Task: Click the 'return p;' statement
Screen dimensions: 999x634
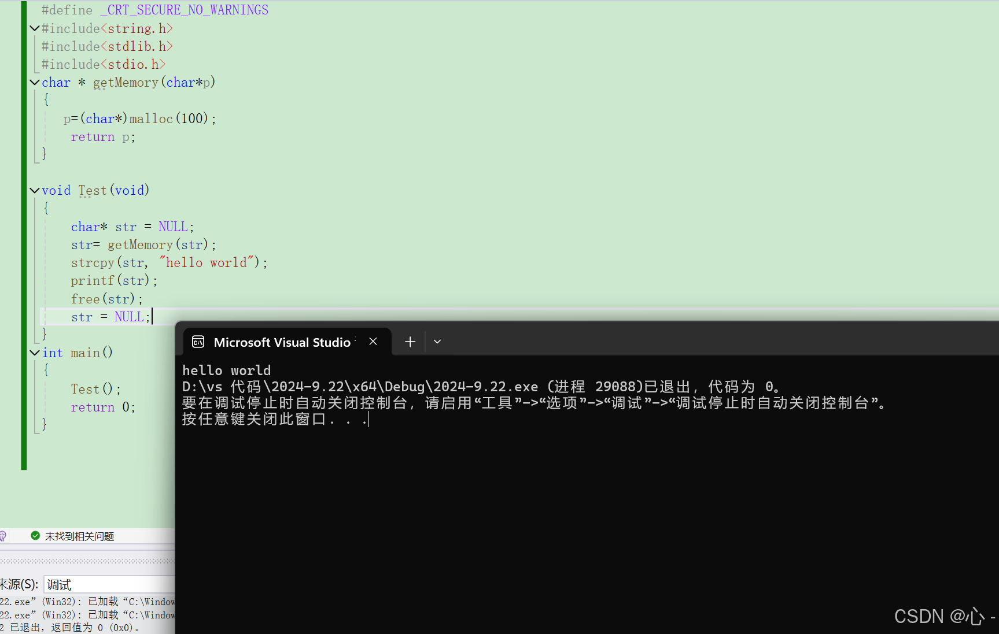Action: pos(103,137)
